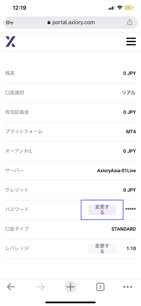Tap the padlock security icon
The width and height of the screenshot is (141, 306).
point(49,22)
